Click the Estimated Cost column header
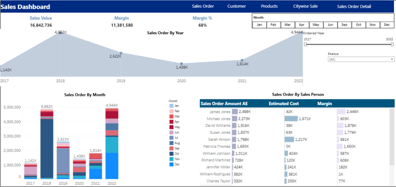Image resolution: width=396 pixels, height=187 pixels. [x=283, y=104]
